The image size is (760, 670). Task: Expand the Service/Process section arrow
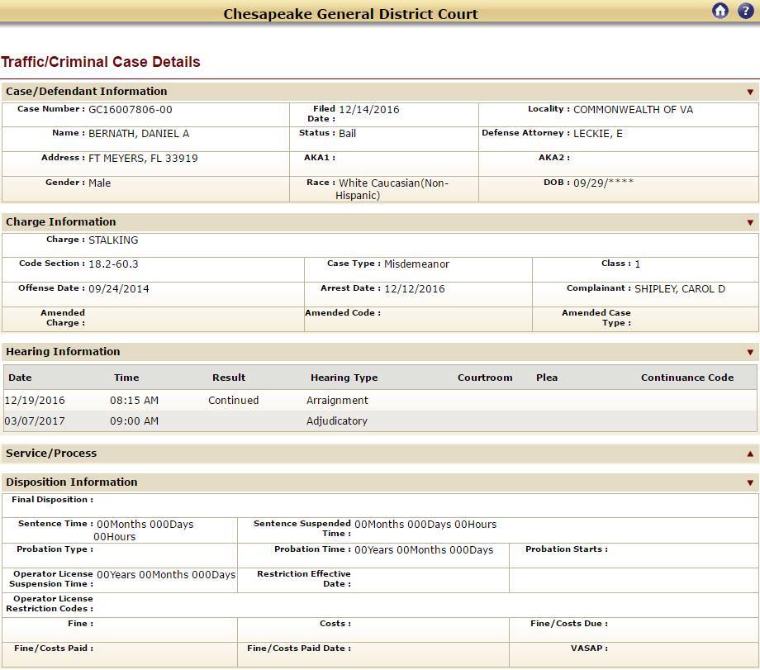tap(750, 454)
